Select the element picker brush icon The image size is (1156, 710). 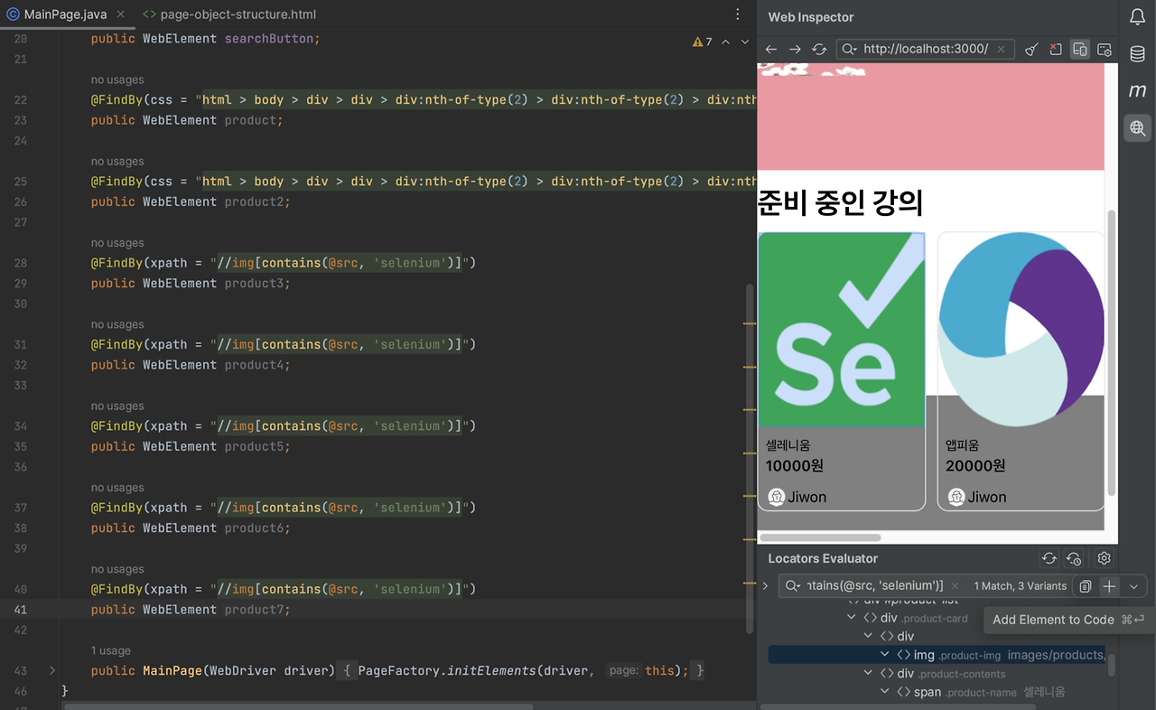tap(1030, 49)
